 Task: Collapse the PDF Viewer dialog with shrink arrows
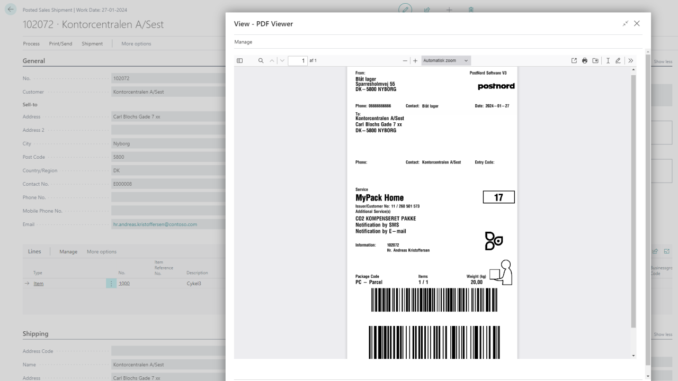[626, 24]
